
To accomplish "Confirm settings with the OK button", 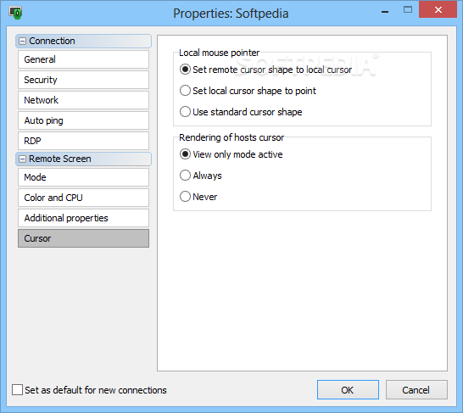I will point(348,390).
